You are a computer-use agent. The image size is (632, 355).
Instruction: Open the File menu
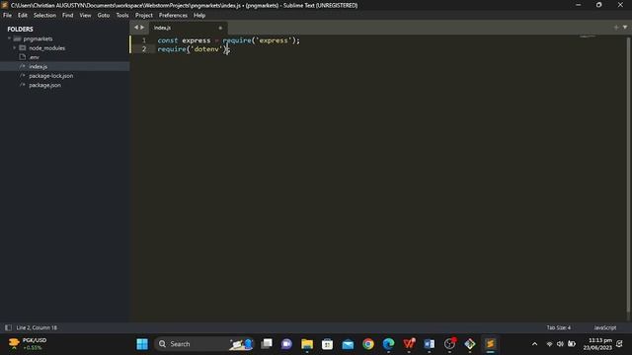tap(7, 16)
